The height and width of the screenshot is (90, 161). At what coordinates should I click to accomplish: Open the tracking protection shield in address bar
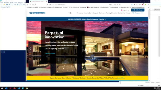pos(48,4)
